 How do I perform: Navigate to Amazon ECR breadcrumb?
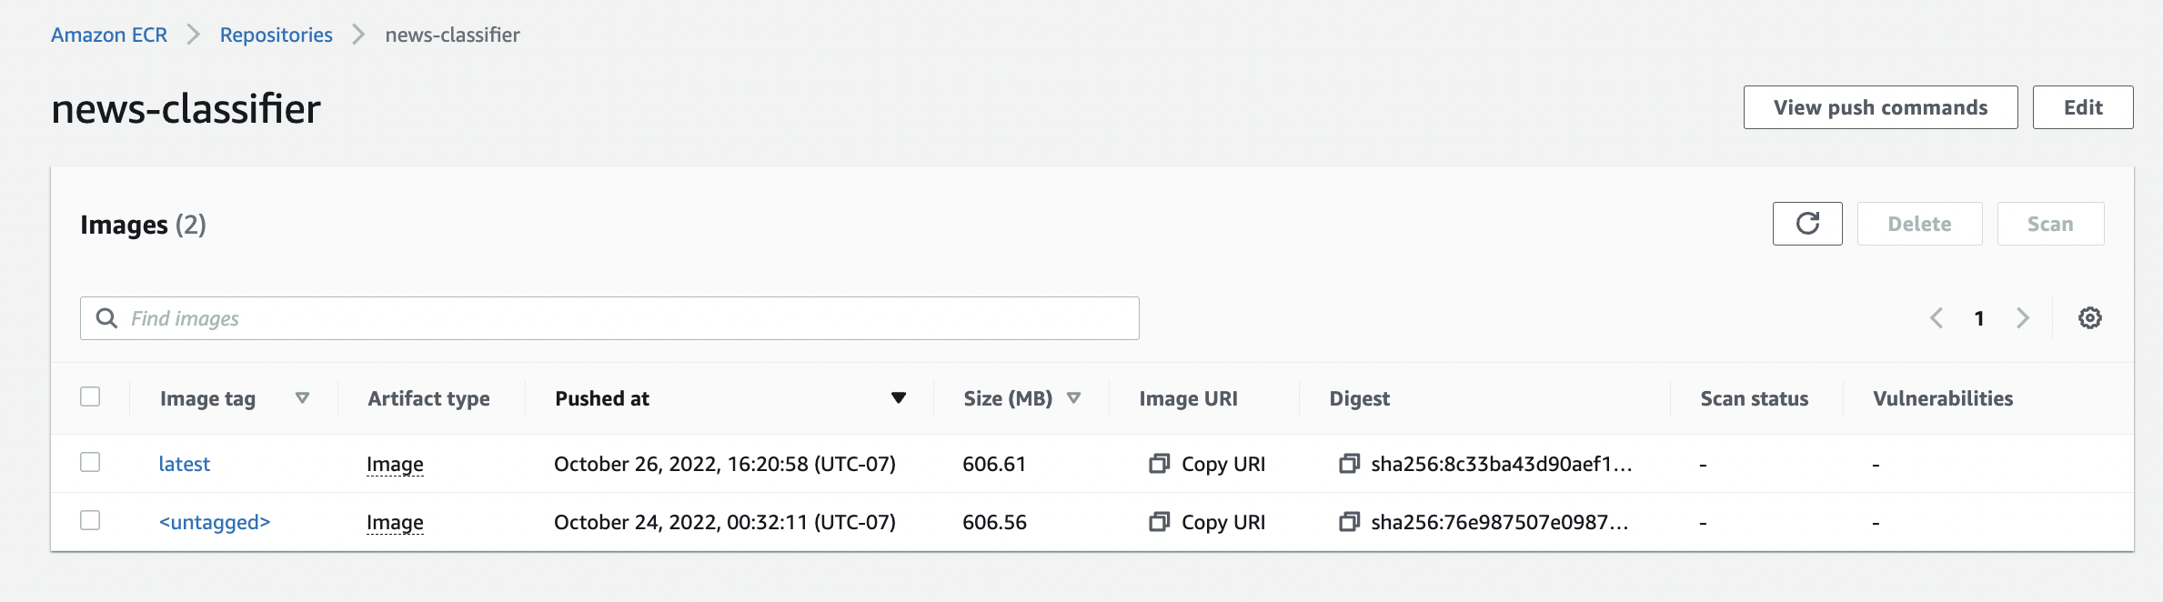coord(109,35)
